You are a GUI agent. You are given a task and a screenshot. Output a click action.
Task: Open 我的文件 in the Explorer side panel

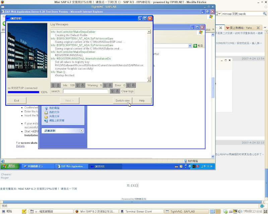click(54, 112)
